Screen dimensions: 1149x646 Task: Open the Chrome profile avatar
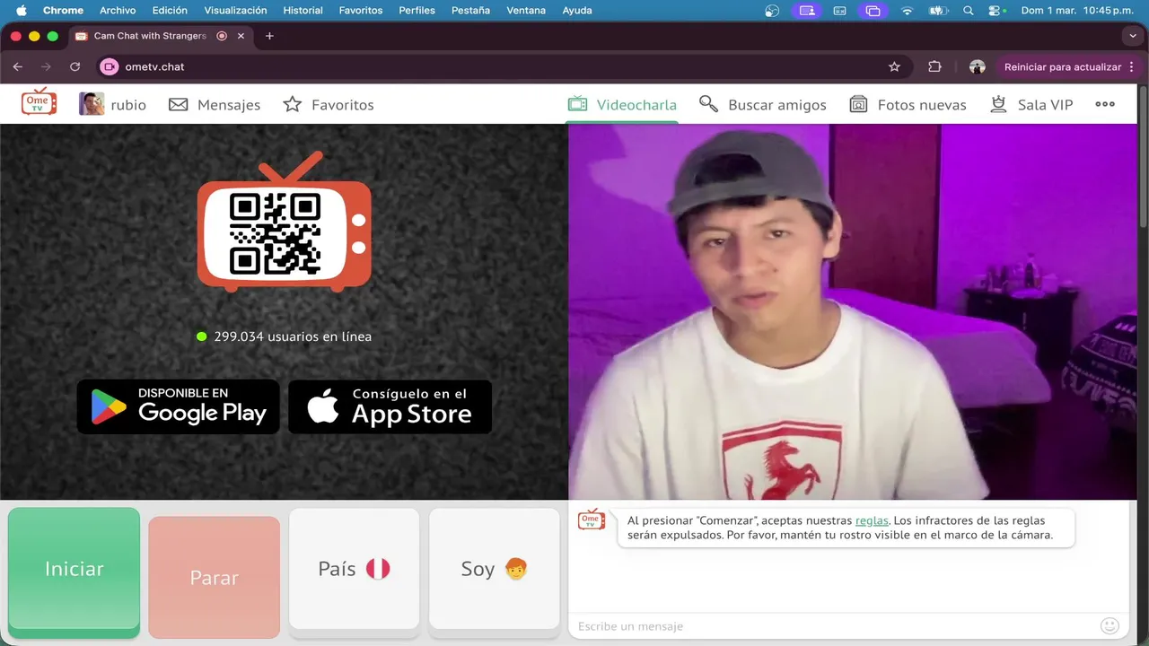978,66
